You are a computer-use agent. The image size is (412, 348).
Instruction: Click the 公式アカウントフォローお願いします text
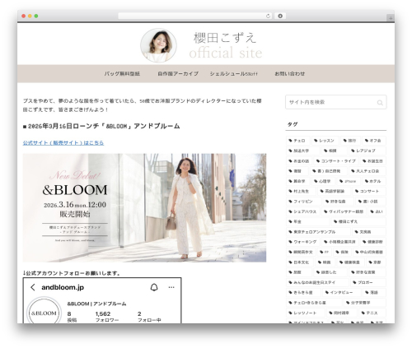72,273
